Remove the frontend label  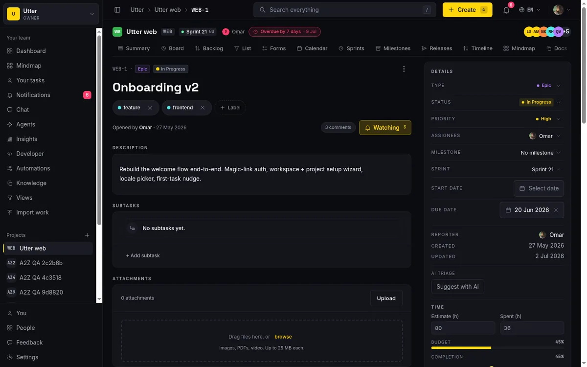(x=203, y=108)
